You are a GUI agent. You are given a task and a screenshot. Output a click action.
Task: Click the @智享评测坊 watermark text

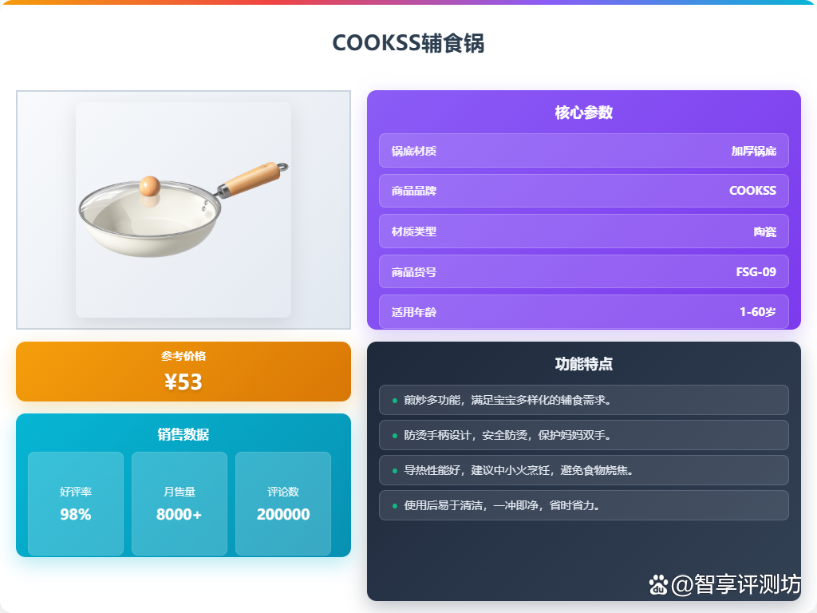736,584
